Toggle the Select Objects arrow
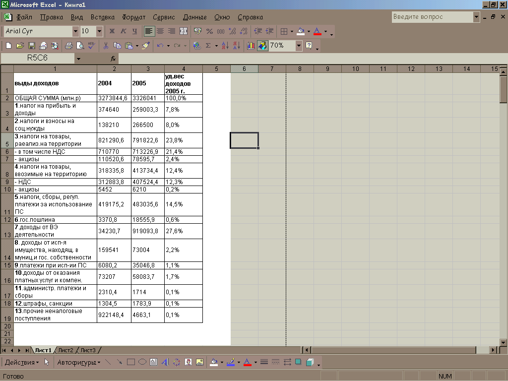 pos(47,362)
